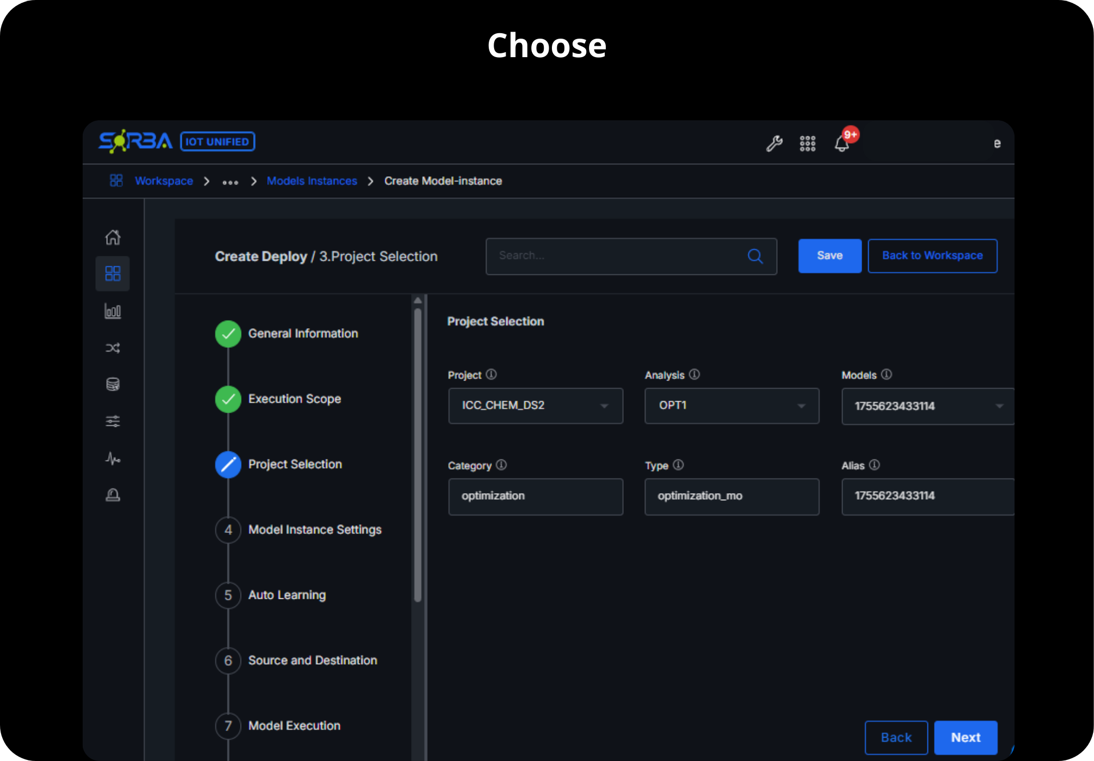Click the home icon in the sidebar
The image size is (1094, 761).
113,237
